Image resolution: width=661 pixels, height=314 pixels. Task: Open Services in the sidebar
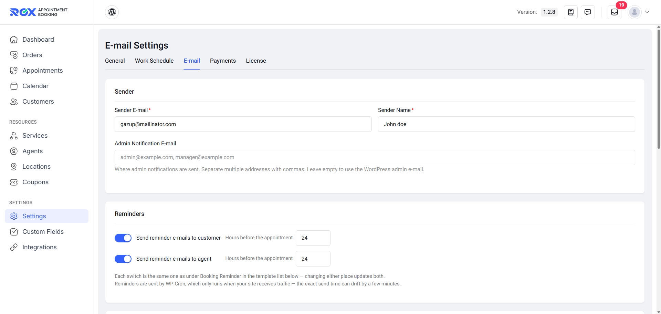[x=46, y=136]
